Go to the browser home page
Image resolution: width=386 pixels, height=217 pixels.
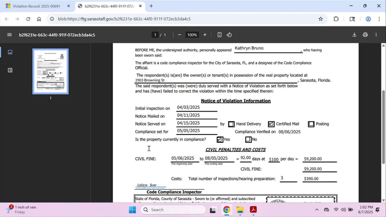[x=39, y=19]
